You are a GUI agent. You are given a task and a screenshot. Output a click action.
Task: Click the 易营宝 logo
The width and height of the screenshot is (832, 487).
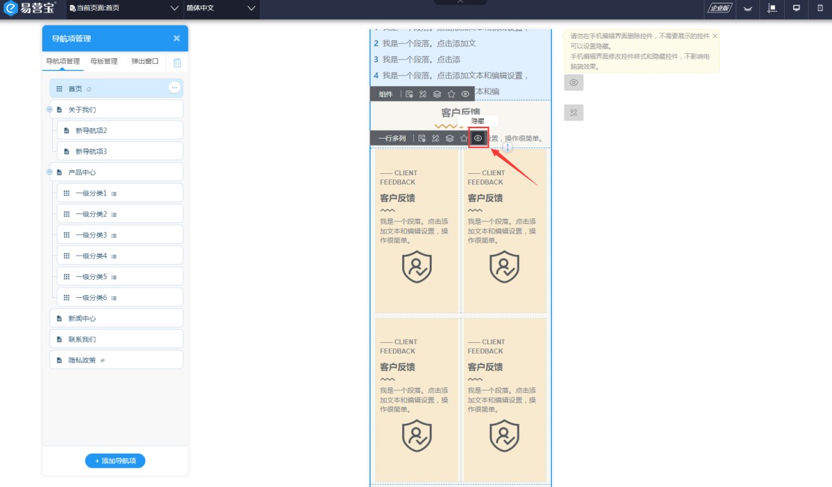(x=29, y=8)
